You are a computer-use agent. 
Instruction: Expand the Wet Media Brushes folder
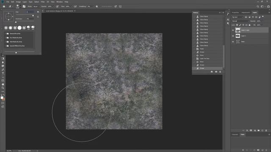click(x=5, y=42)
